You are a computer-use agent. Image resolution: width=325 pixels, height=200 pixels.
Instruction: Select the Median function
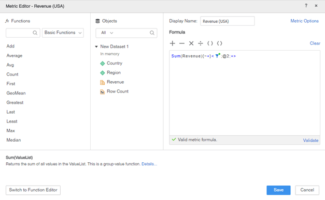pyautogui.click(x=13, y=140)
